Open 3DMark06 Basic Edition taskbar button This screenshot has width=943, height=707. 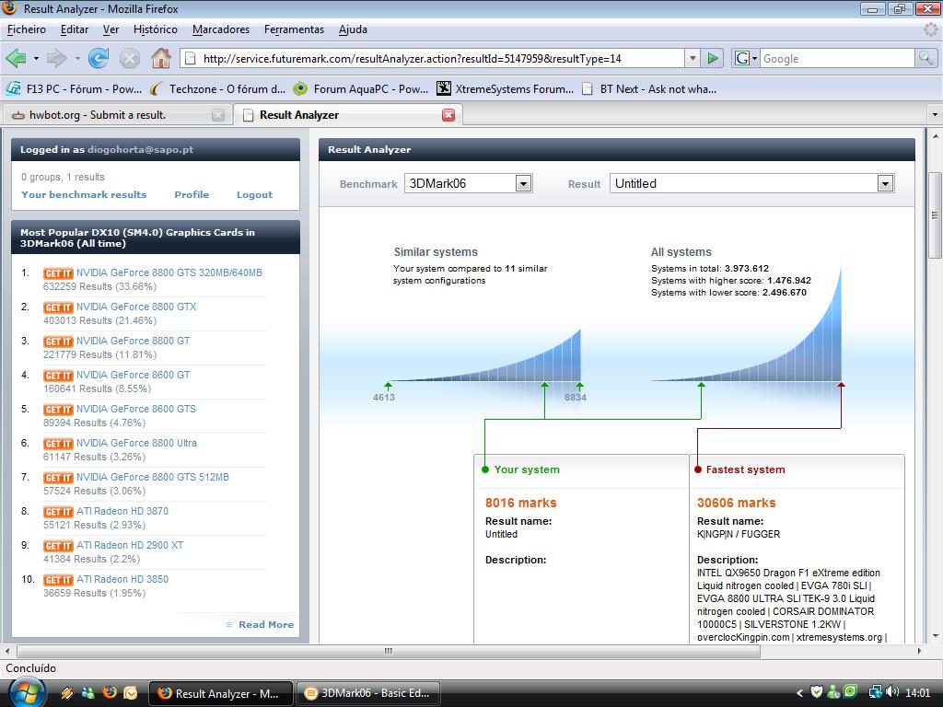[x=368, y=693]
